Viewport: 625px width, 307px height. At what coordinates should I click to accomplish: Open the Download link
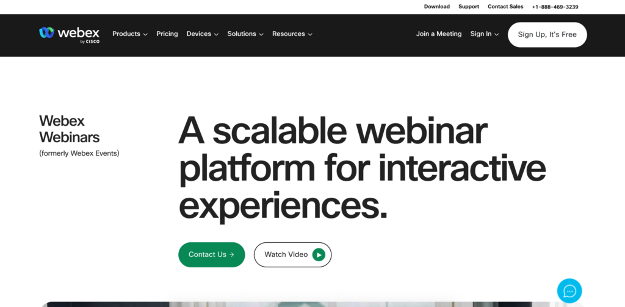coord(437,7)
